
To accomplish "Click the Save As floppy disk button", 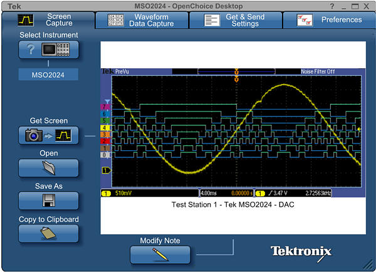I will coord(48,200).
